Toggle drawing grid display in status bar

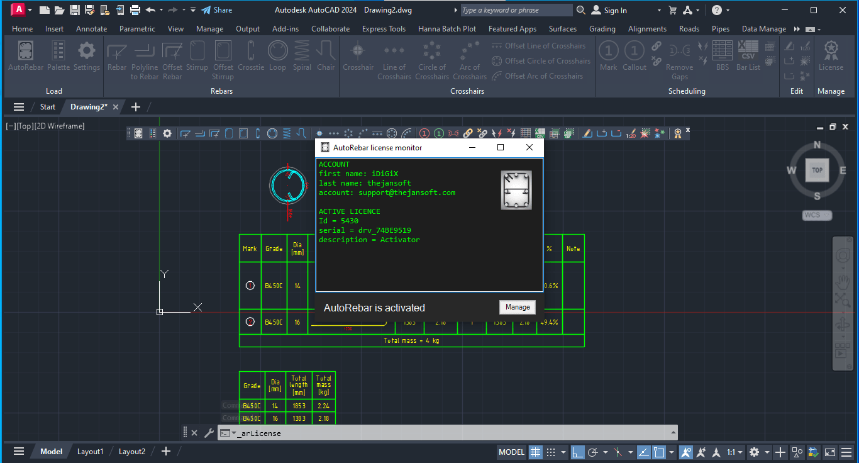point(535,452)
